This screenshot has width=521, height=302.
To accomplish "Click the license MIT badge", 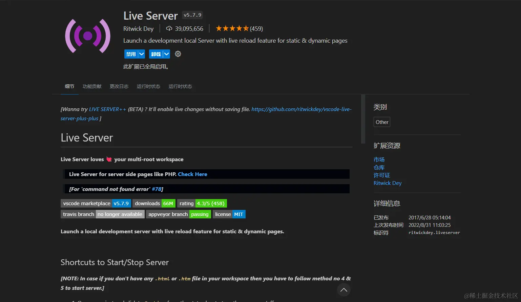I will 229,214.
